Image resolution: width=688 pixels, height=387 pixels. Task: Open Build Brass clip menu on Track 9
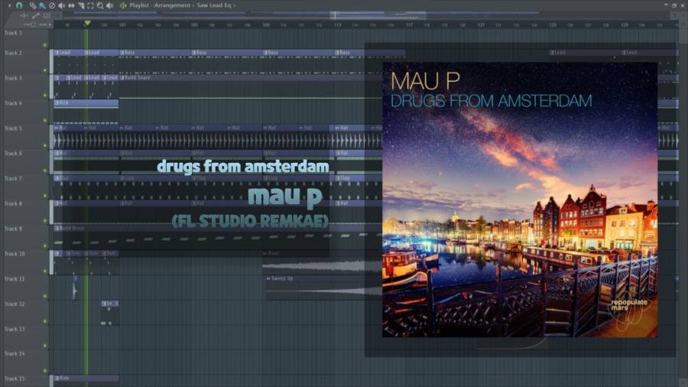pos(57,228)
